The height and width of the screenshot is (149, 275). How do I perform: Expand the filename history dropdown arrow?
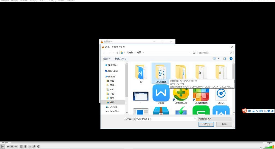(x=195, y=119)
